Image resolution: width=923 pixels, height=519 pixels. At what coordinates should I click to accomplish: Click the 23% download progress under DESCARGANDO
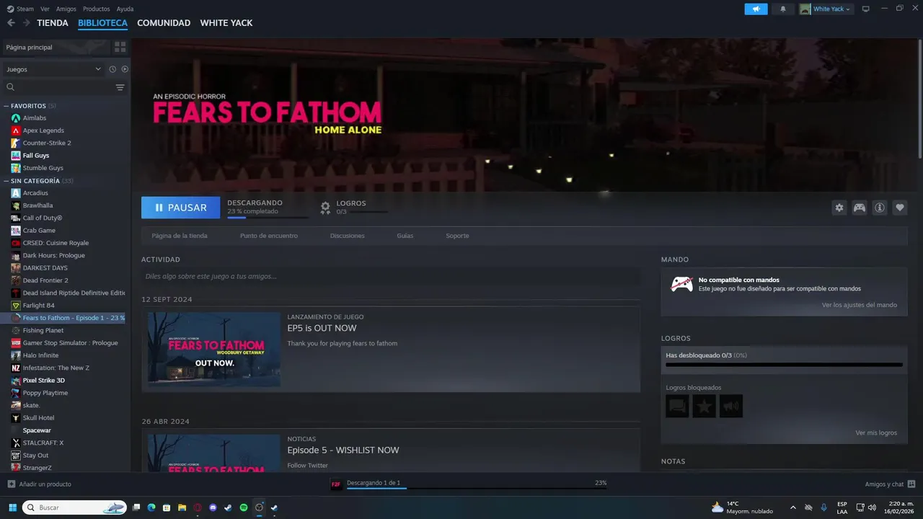point(268,216)
